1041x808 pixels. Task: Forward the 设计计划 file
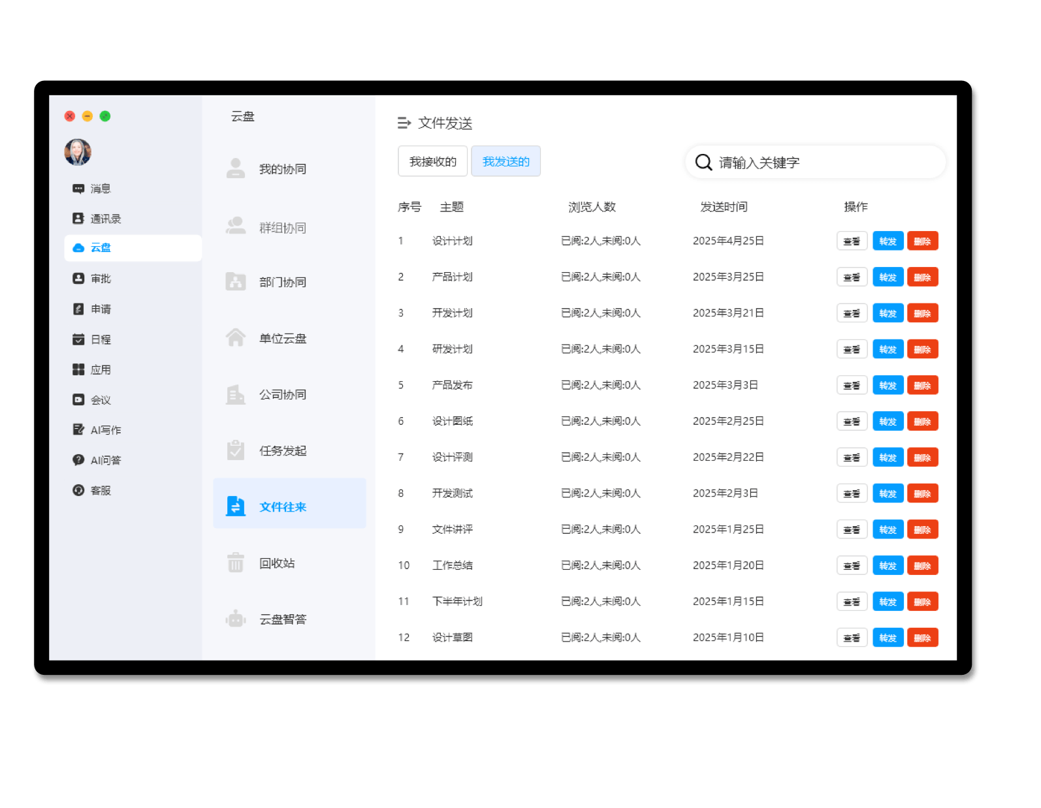[888, 241]
